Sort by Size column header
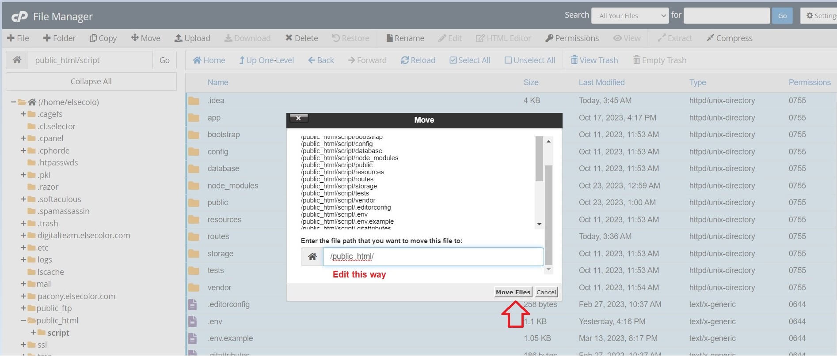The image size is (837, 356). [531, 82]
